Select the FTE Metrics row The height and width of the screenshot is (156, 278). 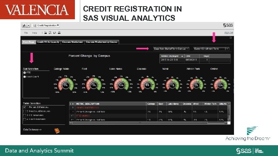coord(148,116)
